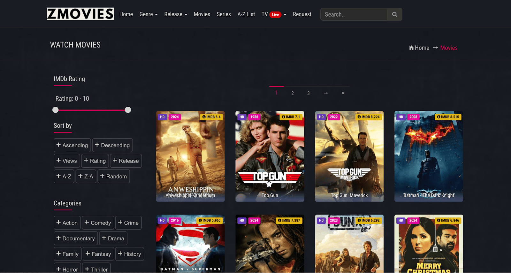Toggle the Documentary category filter
Image resolution: width=511 pixels, height=273 pixels.
76,239
